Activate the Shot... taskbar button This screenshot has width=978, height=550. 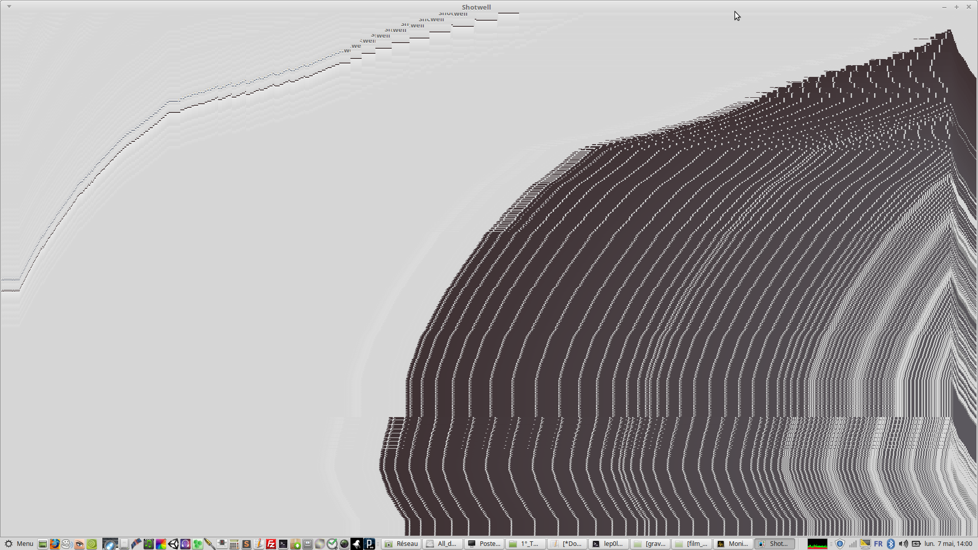774,544
